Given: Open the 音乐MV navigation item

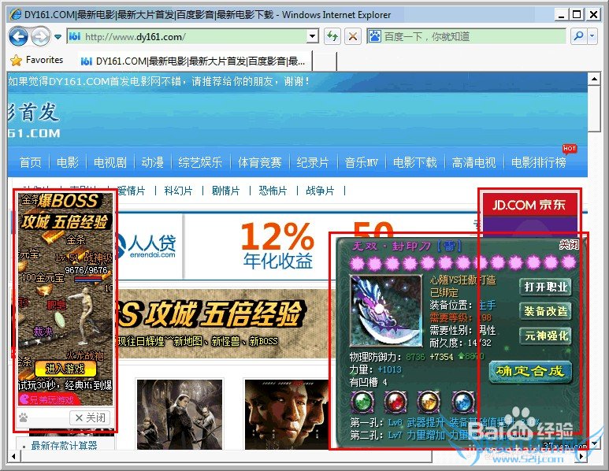Looking at the screenshot, I should [x=361, y=162].
